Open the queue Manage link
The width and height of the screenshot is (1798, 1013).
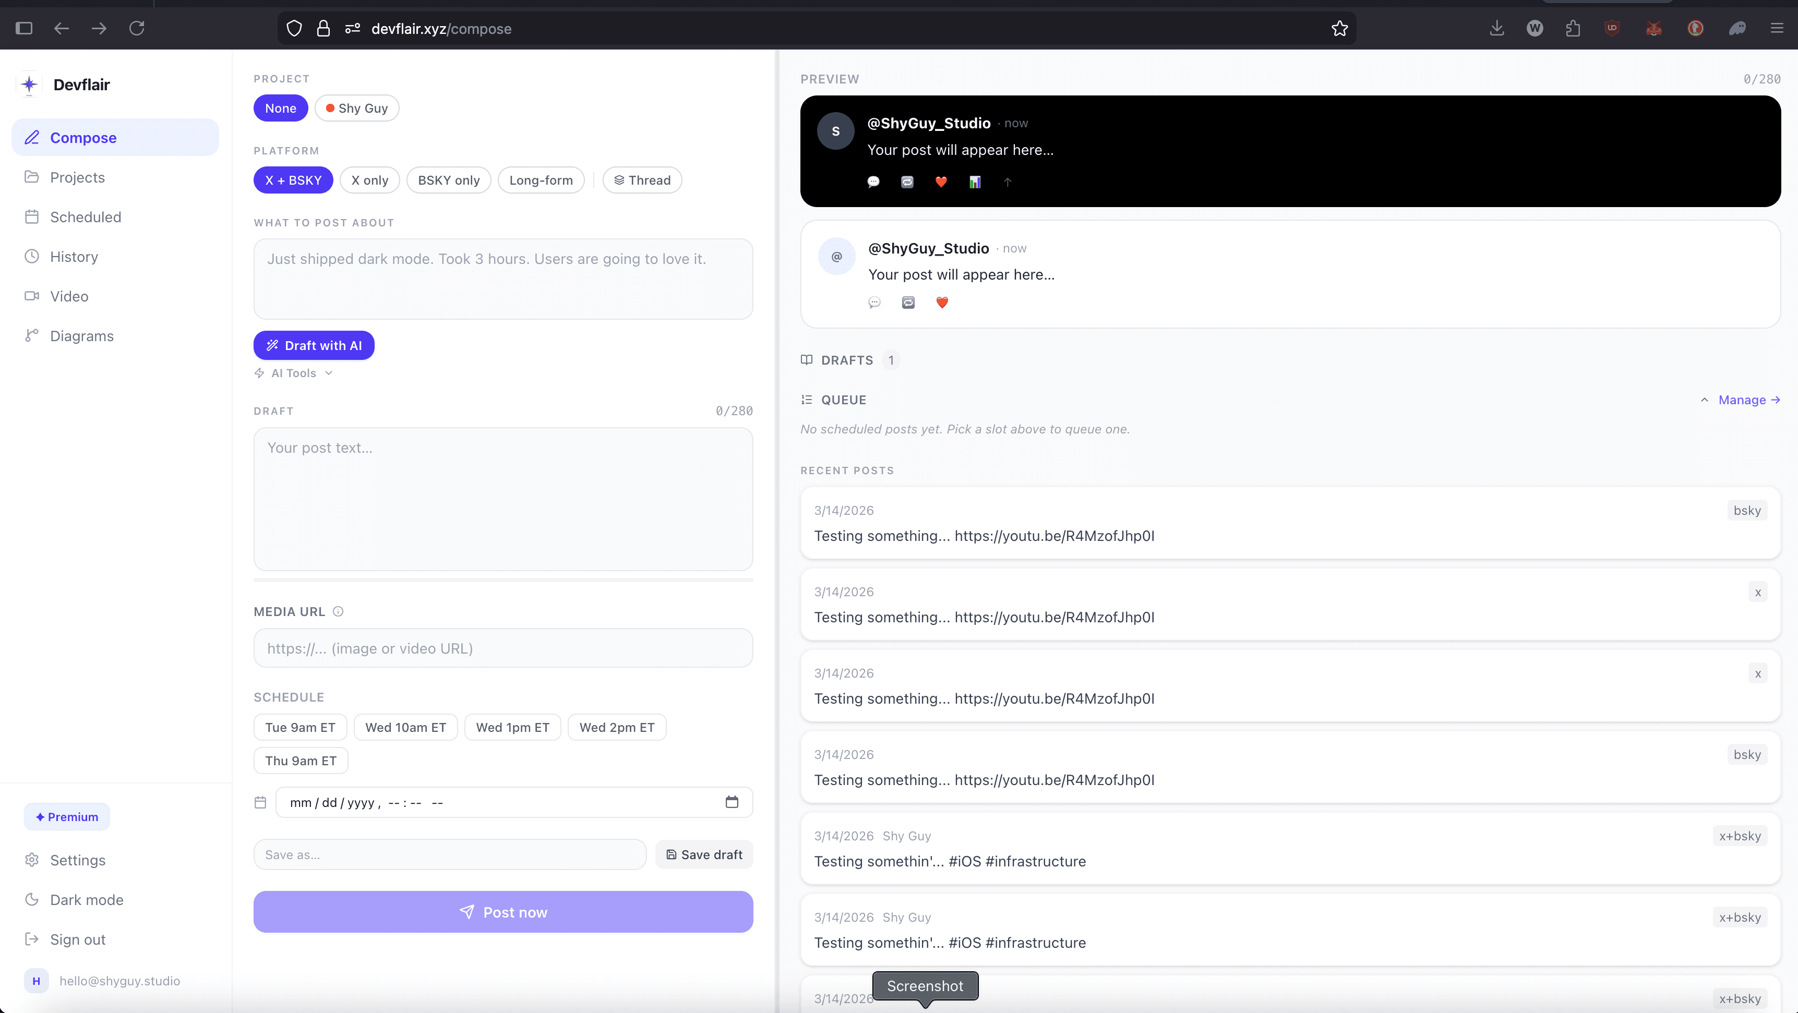pyautogui.click(x=1744, y=400)
